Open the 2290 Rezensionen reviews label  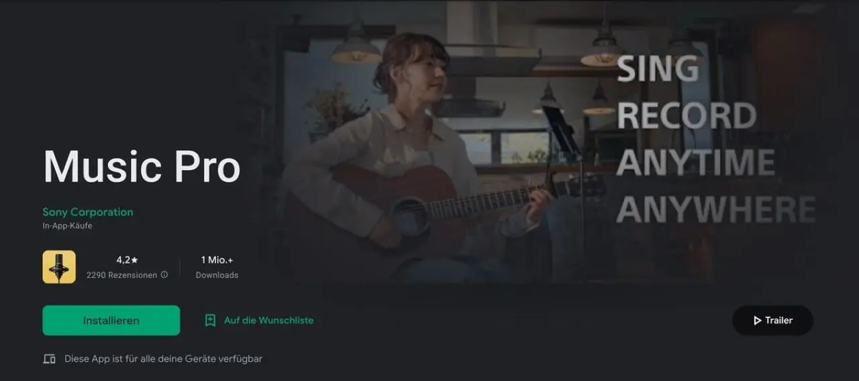pyautogui.click(x=121, y=275)
